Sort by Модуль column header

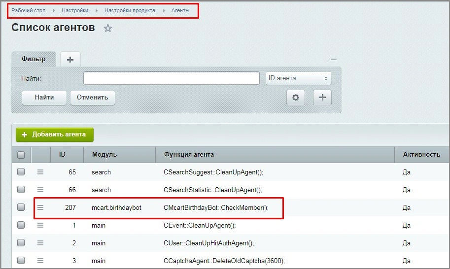tap(120, 155)
